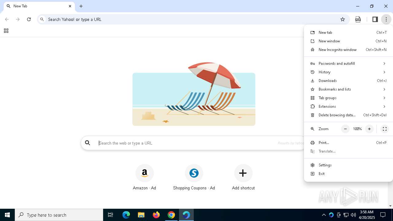Launch Microsoft Edge from taskbar

point(126,215)
